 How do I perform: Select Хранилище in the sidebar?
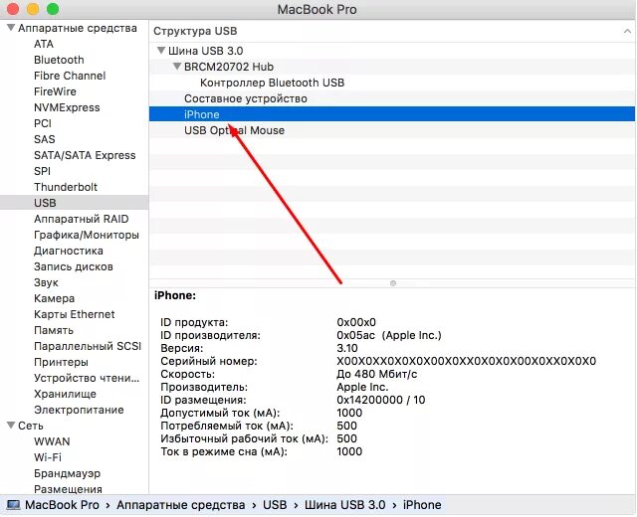pyautogui.click(x=65, y=394)
